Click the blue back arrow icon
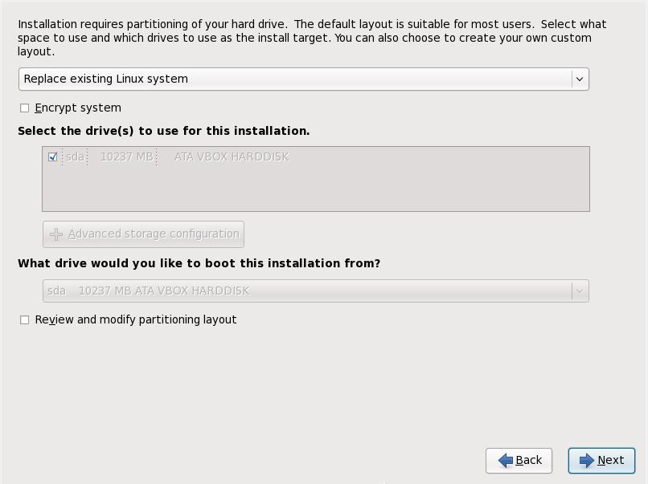The image size is (648, 484). [505, 460]
